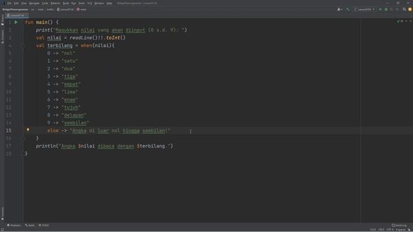Click the yellow intention bulb on line 15

pyautogui.click(x=28, y=130)
